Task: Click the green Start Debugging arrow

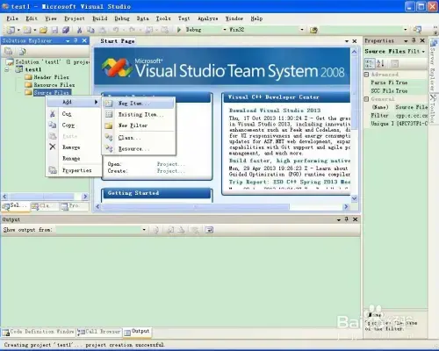Action: [179, 30]
